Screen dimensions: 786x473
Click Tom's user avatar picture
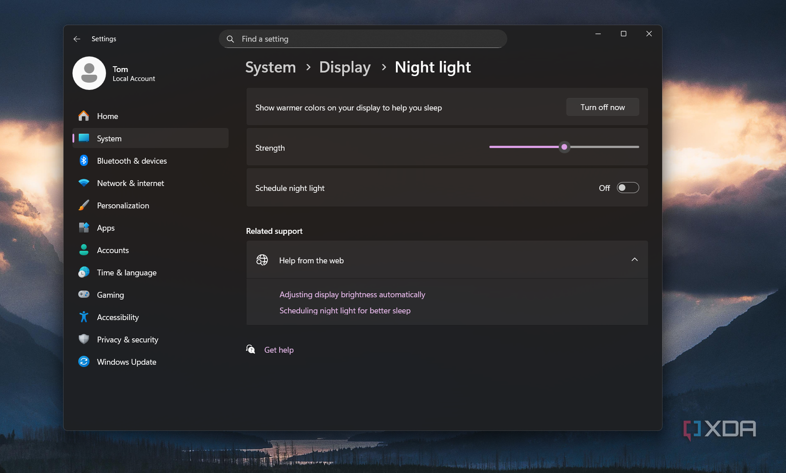[89, 73]
